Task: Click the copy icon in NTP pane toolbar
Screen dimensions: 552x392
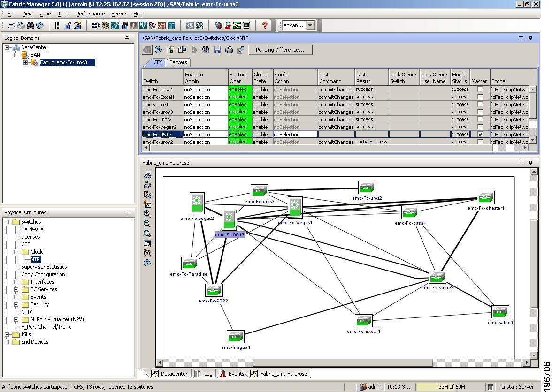Action: click(x=170, y=50)
